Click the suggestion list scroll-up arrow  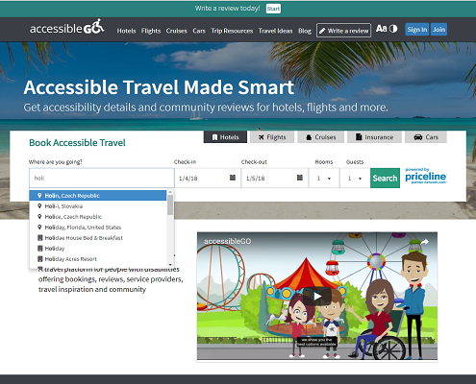pos(170,192)
